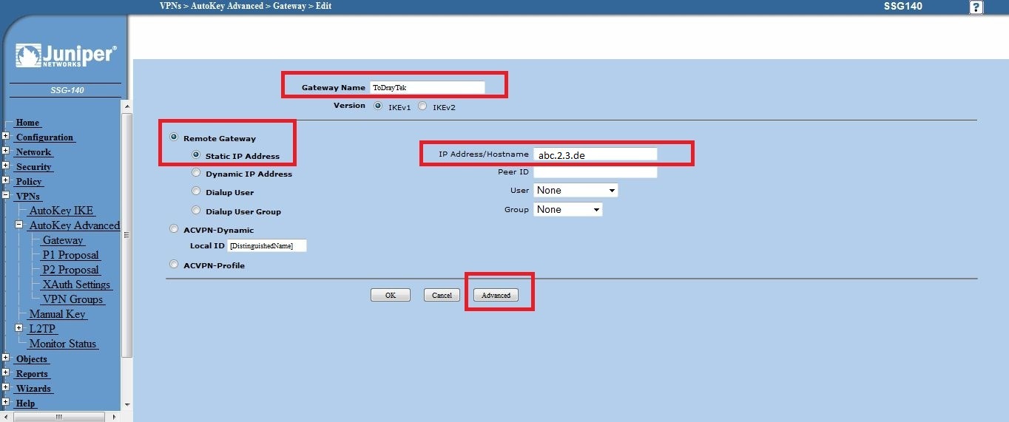Open P1 Proposal in sidebar
Viewport: 1009px width, 422px height.
click(x=70, y=255)
